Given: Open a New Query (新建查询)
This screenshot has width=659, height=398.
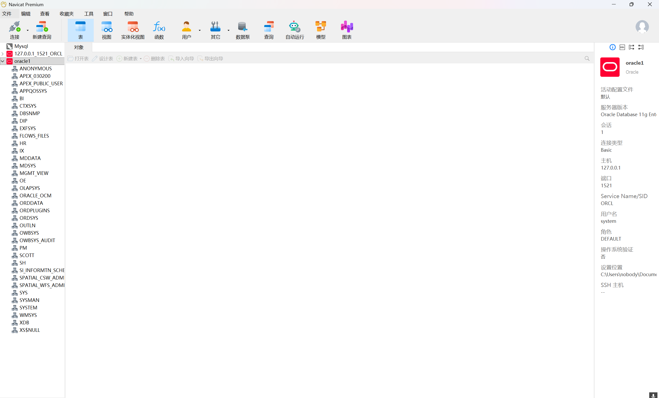Looking at the screenshot, I should 42,30.
